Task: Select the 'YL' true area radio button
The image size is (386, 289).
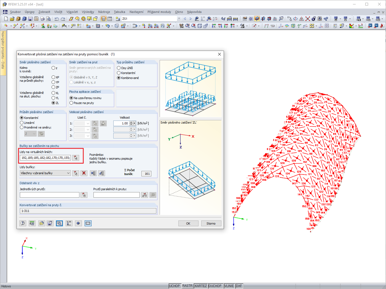Action: [x=53, y=98]
